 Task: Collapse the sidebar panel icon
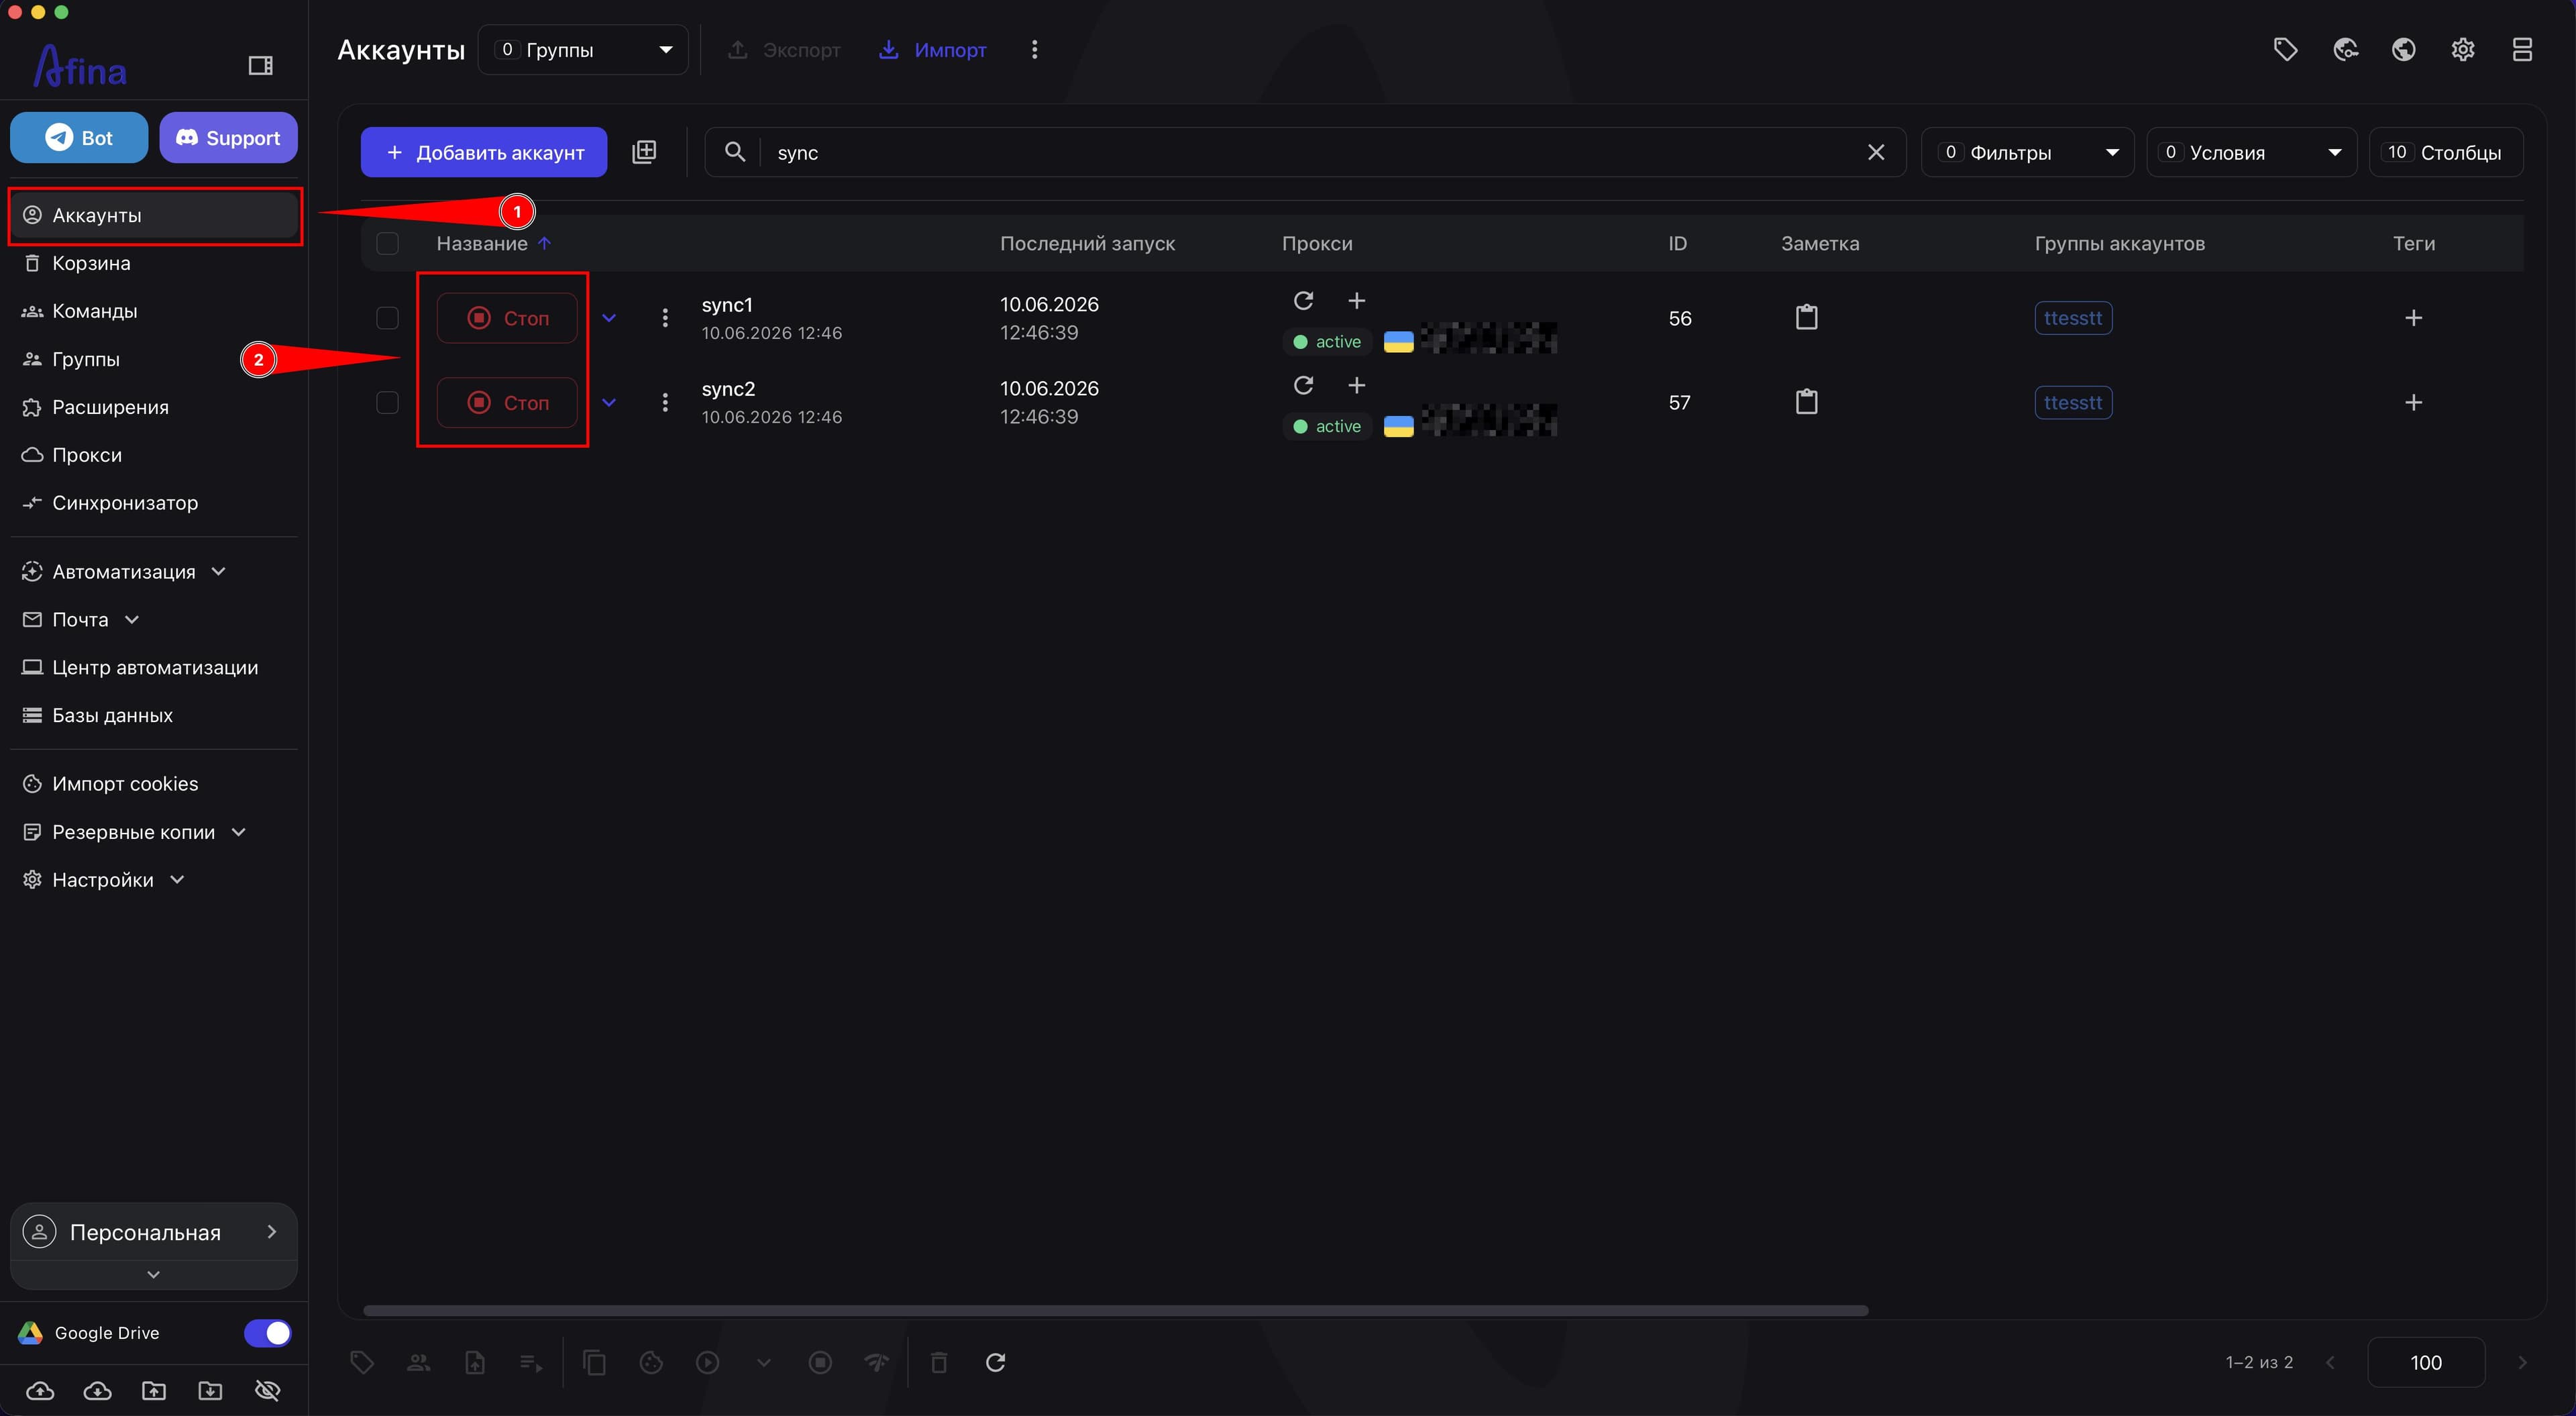(260, 66)
